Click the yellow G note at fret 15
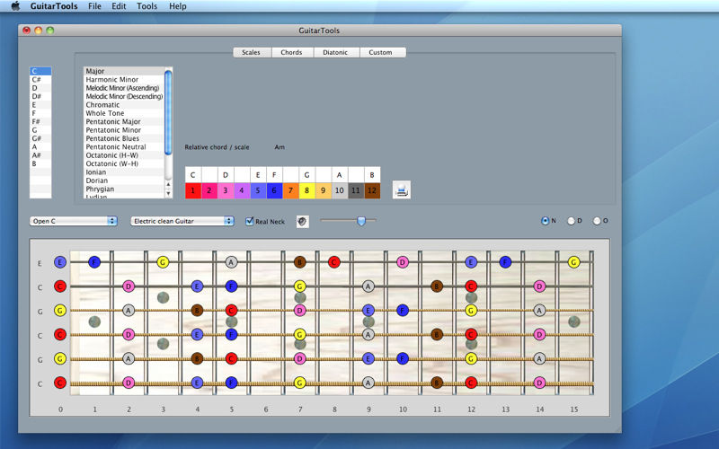Viewport: 719px width, 449px height. click(573, 262)
